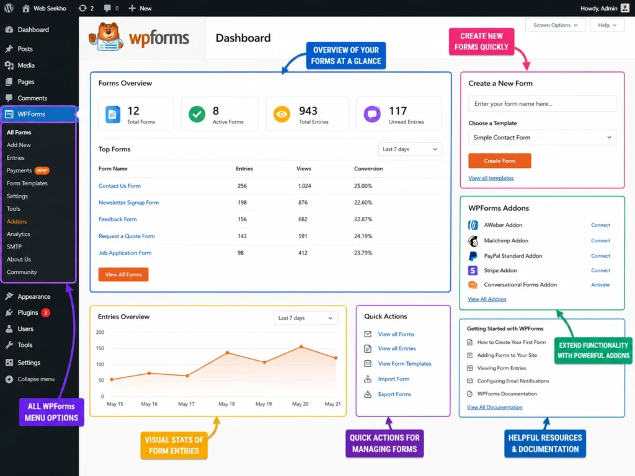Click the admin avatar icon
635x476 pixels.
[x=625, y=8]
